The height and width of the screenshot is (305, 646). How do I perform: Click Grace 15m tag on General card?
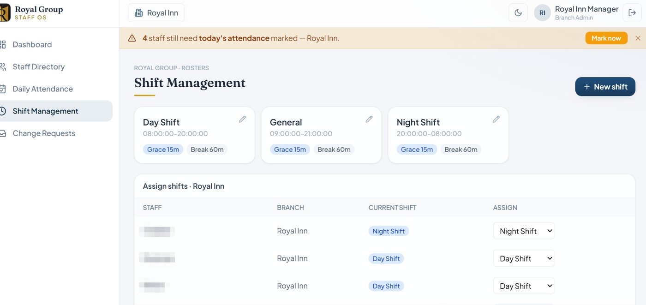click(x=290, y=150)
